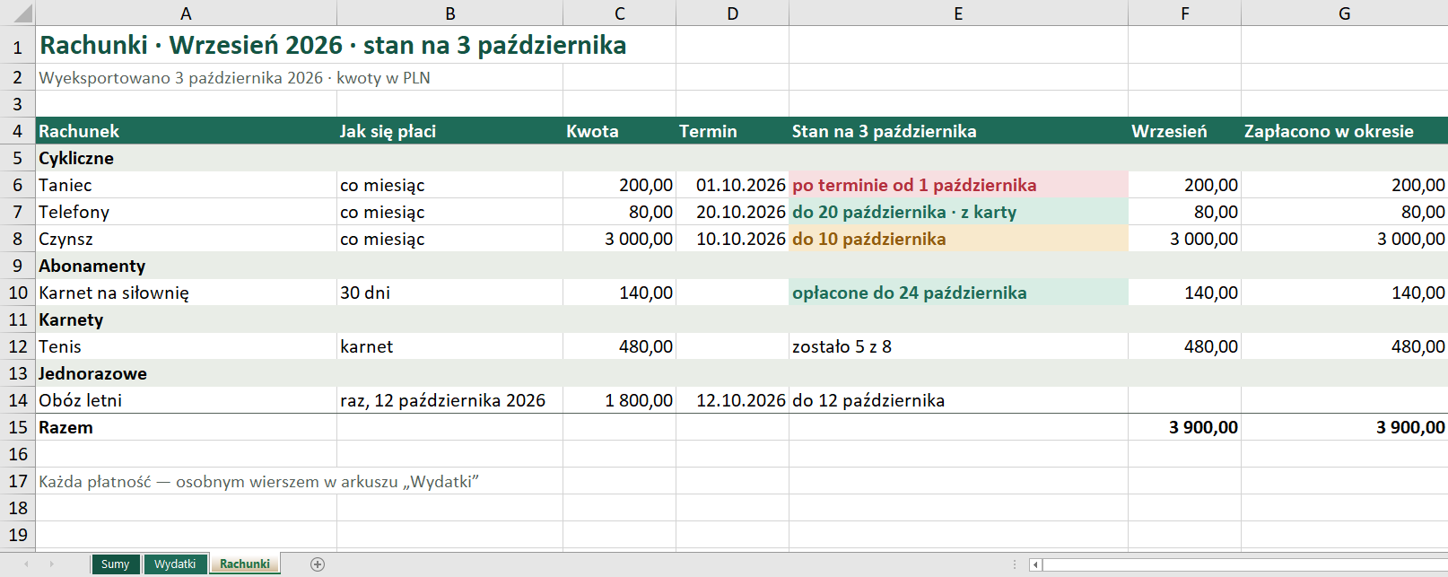Click the 'Karnet na siłownię' cell
The width and height of the screenshot is (1448, 577).
tap(186, 293)
